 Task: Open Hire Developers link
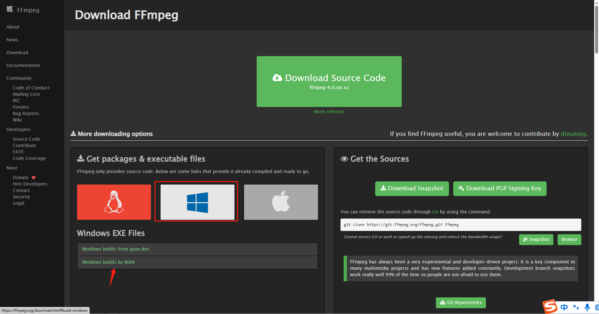30,184
